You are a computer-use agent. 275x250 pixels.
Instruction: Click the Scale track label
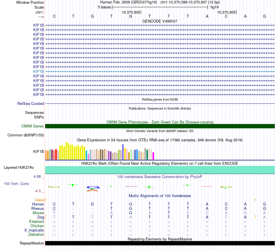pyautogui.click(x=39, y=7)
